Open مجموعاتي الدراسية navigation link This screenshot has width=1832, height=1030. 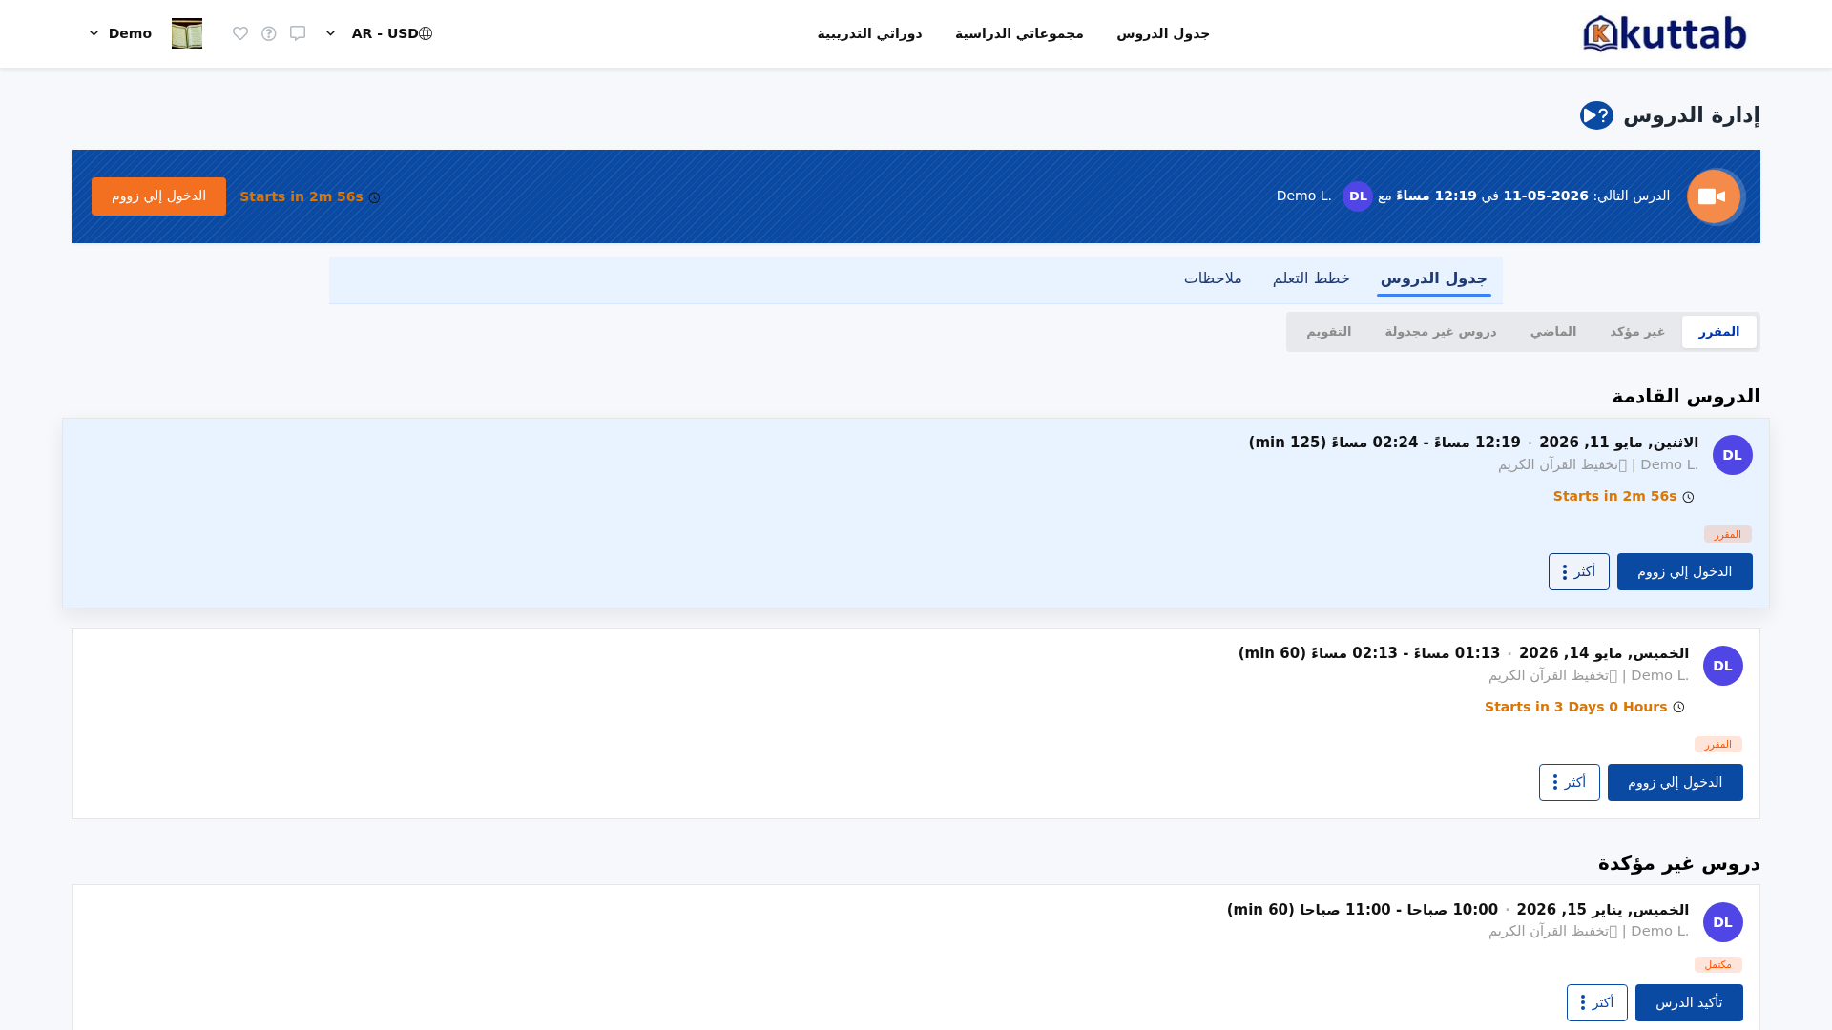pos(1019,33)
